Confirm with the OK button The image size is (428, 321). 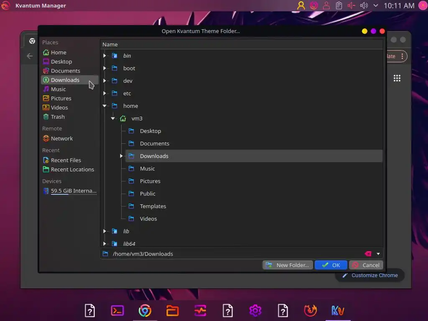[331, 265]
